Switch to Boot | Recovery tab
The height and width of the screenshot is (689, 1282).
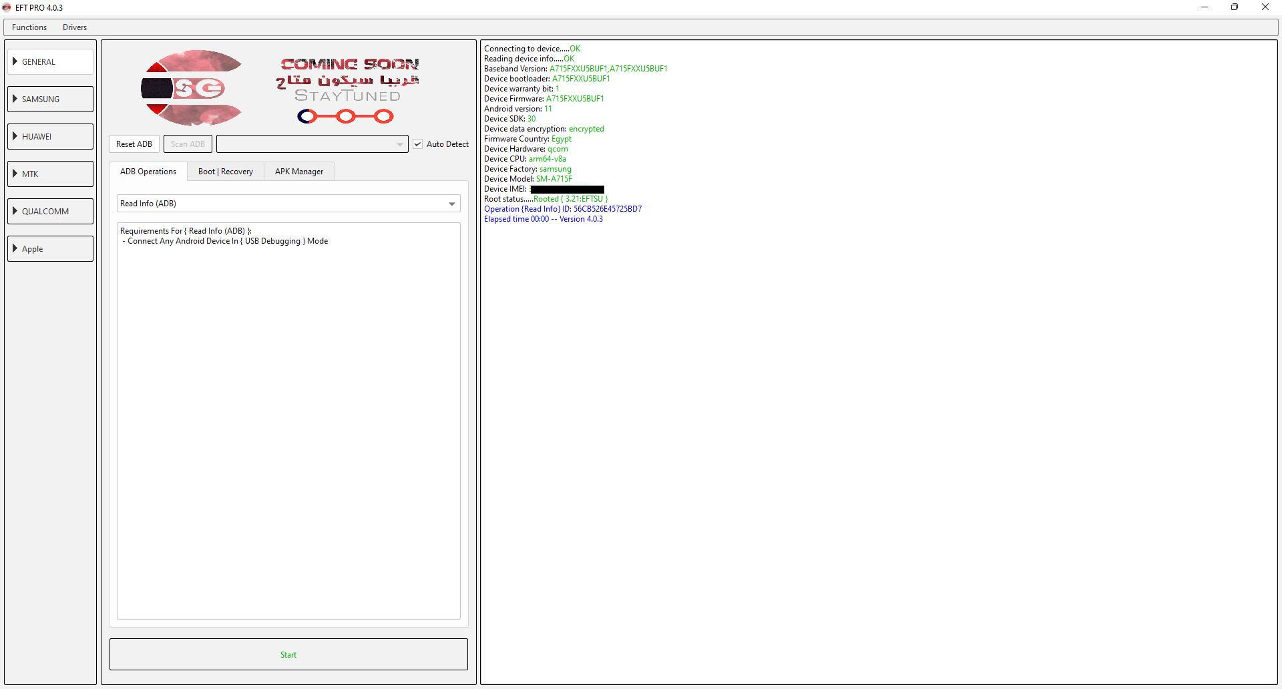[226, 172]
